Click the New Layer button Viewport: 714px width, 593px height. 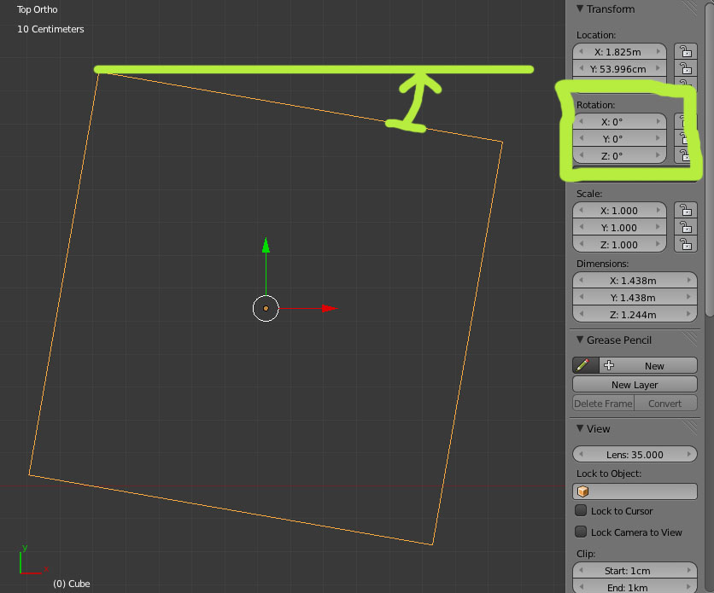(x=635, y=384)
